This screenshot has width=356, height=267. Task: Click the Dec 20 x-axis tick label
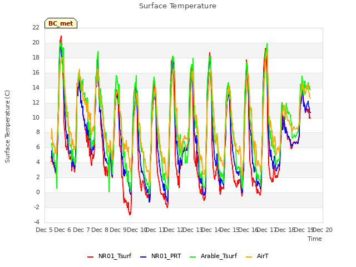[x=323, y=230]
